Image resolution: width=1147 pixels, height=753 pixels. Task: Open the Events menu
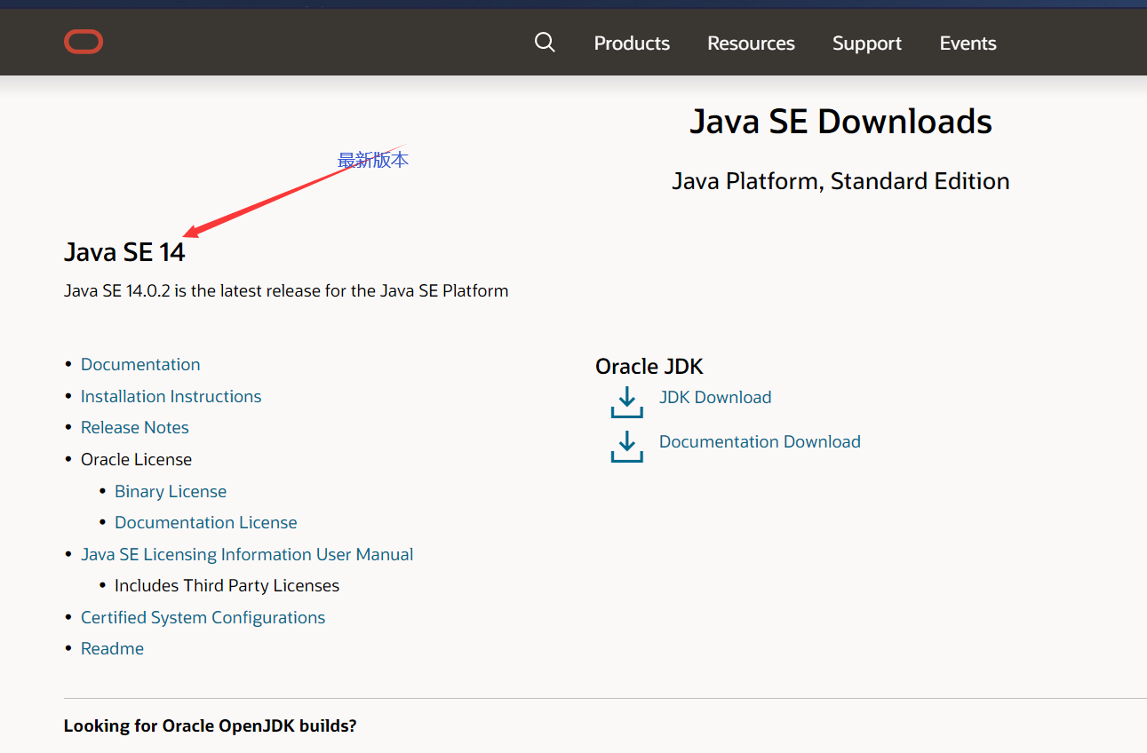click(x=968, y=43)
